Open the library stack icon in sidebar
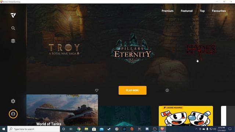The width and height of the screenshot is (235, 132). pos(13,41)
